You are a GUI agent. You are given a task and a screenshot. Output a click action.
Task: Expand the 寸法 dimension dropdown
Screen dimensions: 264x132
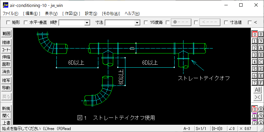tap(137, 22)
